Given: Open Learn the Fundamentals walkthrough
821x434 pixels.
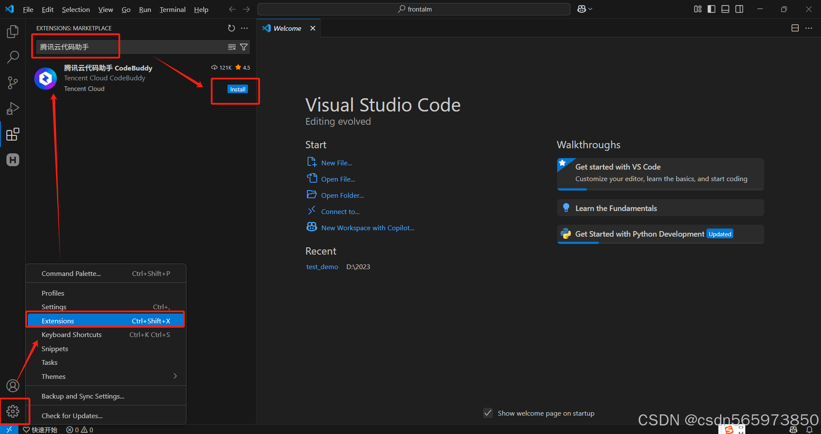Looking at the screenshot, I should coord(660,208).
